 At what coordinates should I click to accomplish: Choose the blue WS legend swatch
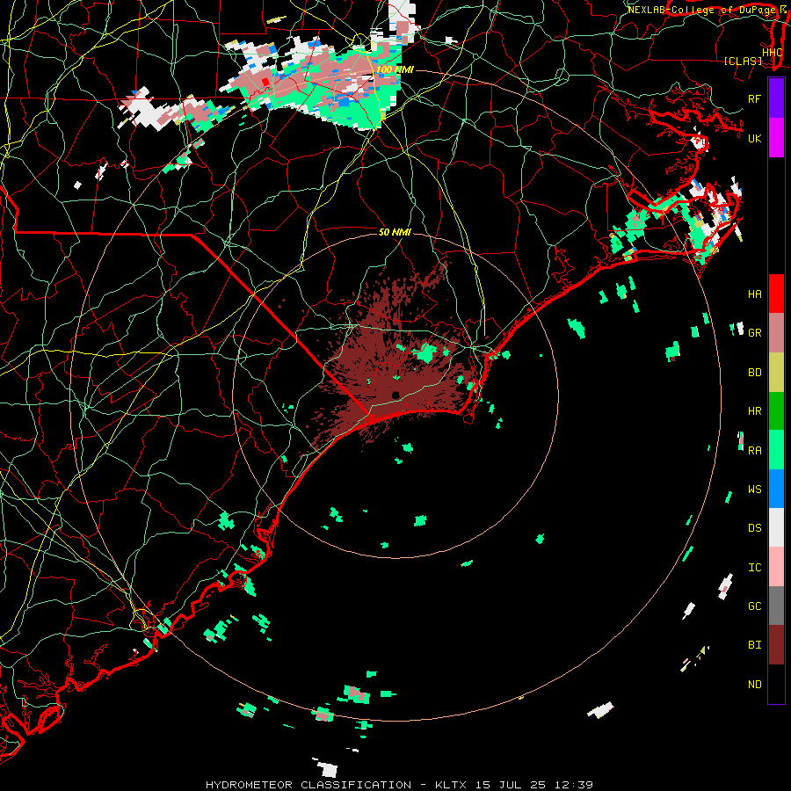pos(776,489)
